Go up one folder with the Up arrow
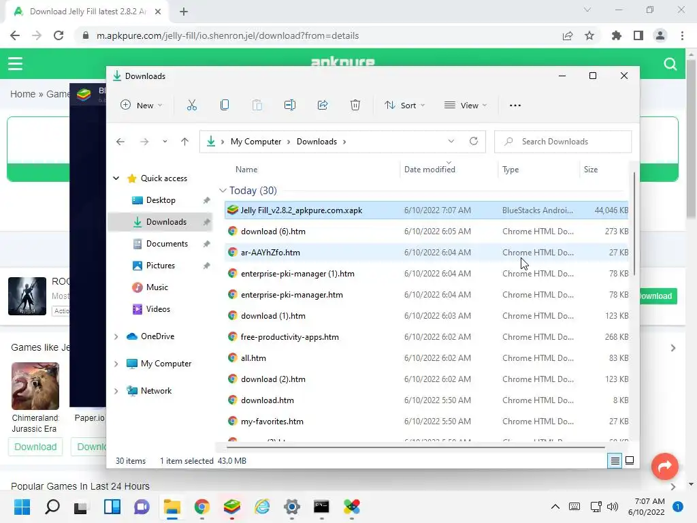Viewport: 697px width, 523px height. pyautogui.click(x=185, y=142)
